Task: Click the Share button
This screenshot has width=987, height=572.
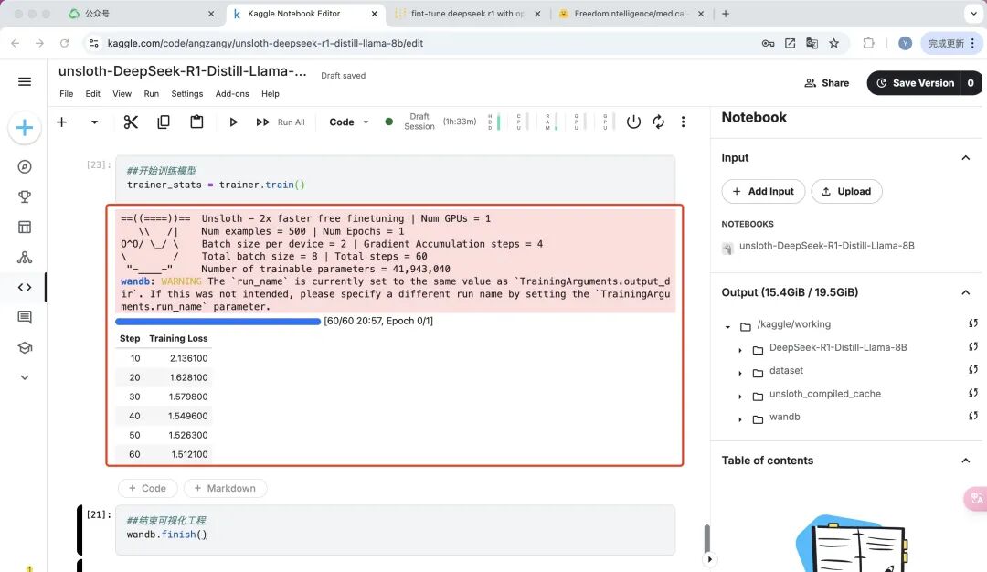Action: click(x=826, y=83)
